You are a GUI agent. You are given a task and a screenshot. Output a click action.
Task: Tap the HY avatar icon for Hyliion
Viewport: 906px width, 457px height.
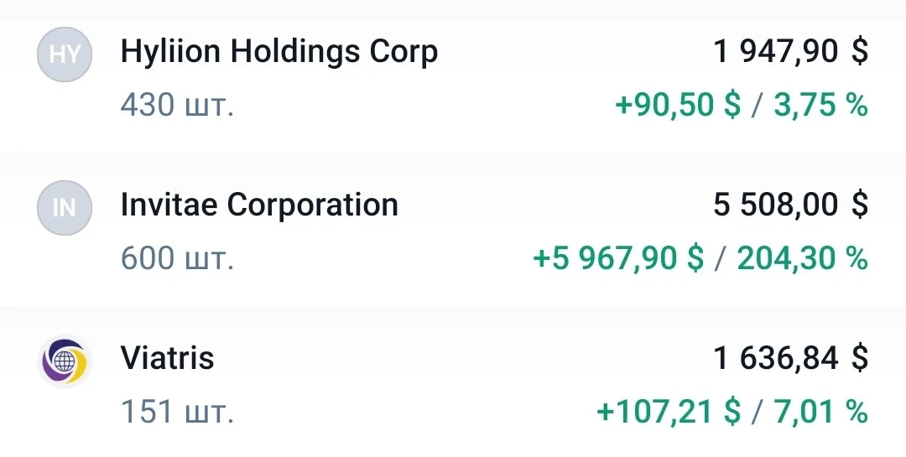click(x=64, y=55)
